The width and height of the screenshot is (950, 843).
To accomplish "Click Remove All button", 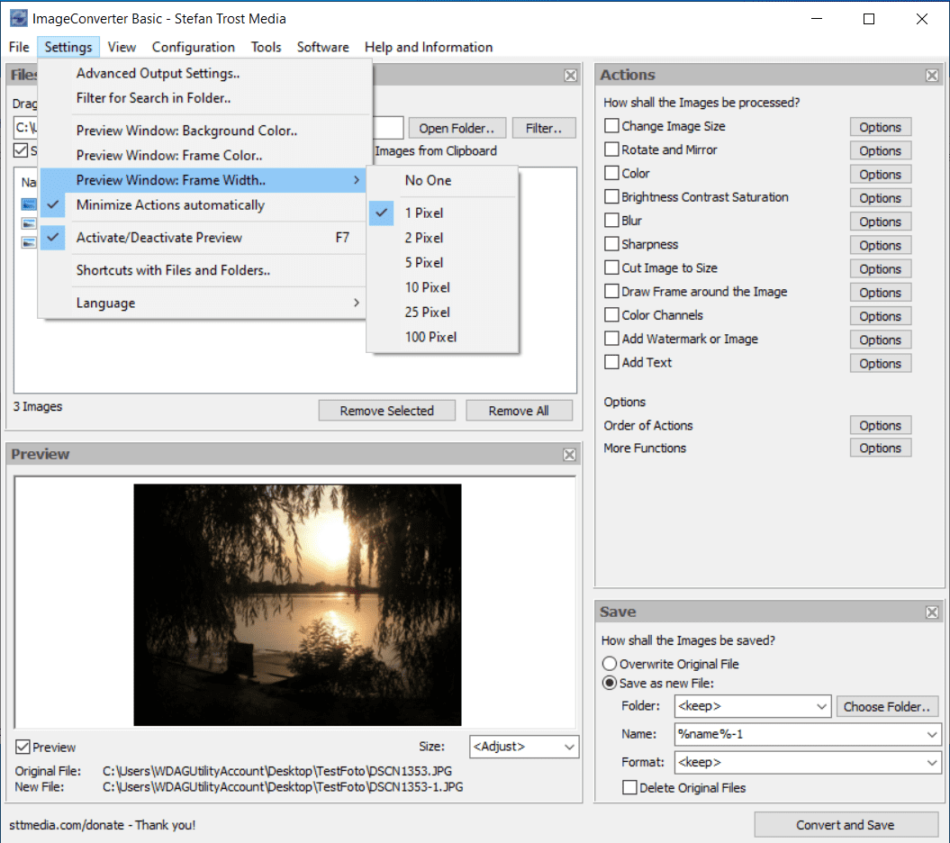I will pyautogui.click(x=519, y=411).
